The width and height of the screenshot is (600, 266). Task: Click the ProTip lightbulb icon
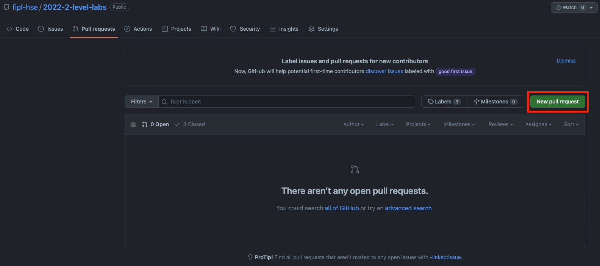pos(250,257)
